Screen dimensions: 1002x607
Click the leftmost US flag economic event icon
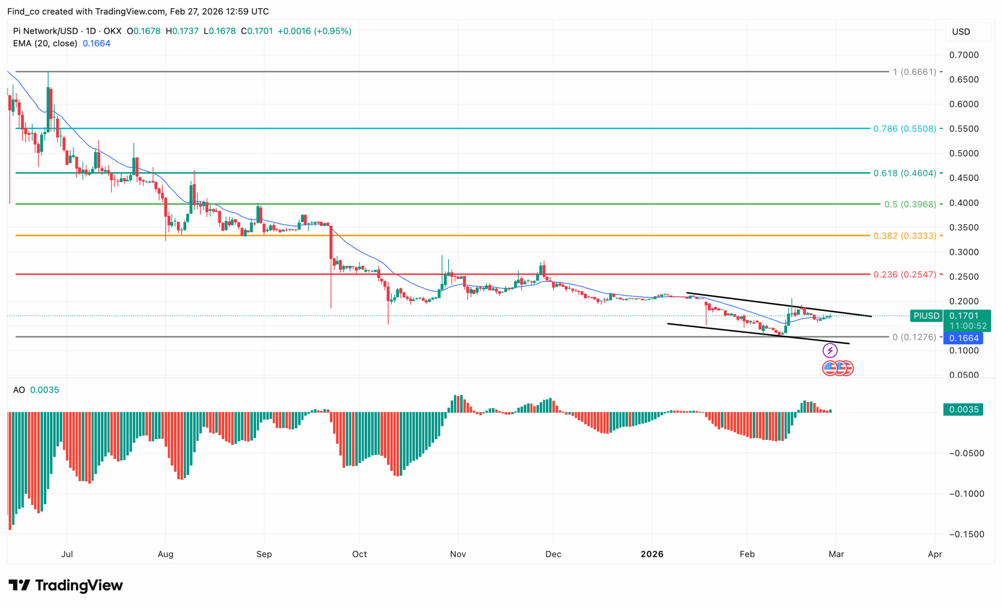(829, 368)
